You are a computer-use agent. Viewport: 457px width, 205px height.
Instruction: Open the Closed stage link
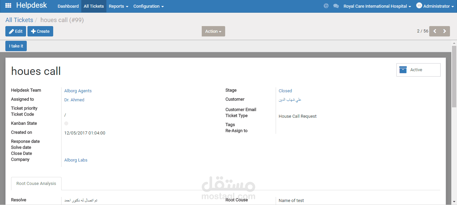point(285,91)
